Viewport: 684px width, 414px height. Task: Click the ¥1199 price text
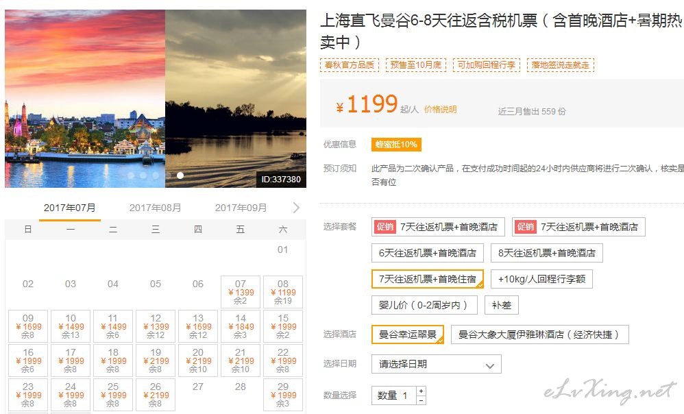pos(367,104)
